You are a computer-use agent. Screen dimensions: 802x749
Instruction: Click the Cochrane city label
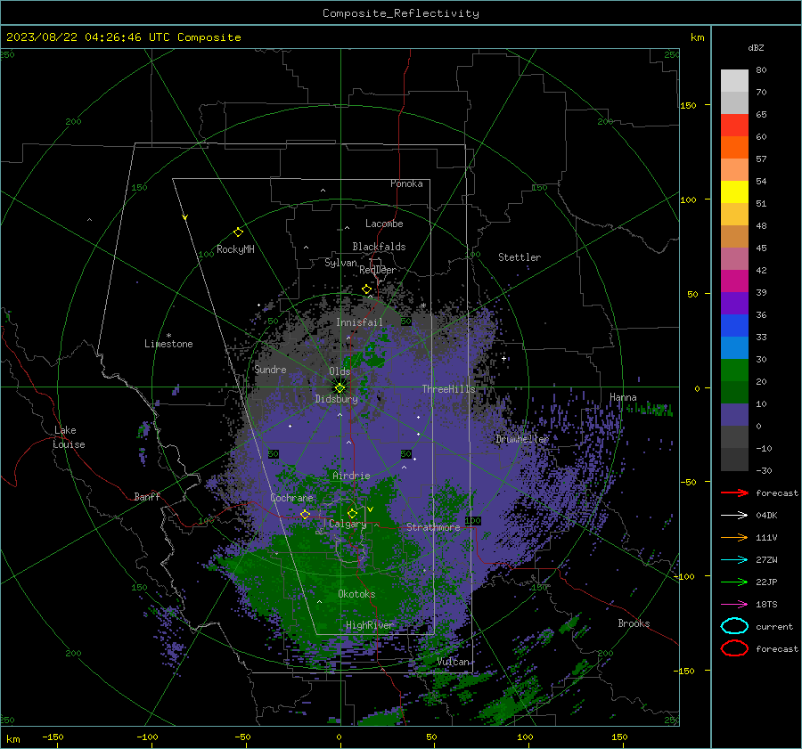(x=291, y=498)
